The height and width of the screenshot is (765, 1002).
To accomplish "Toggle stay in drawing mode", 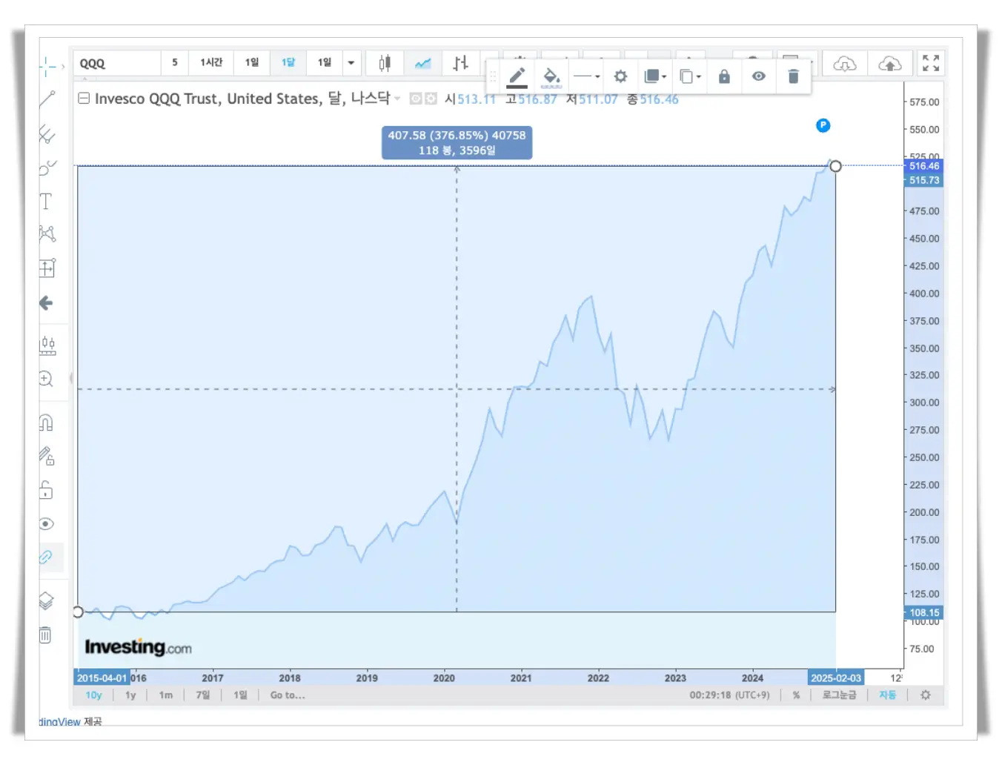I will 47,456.
